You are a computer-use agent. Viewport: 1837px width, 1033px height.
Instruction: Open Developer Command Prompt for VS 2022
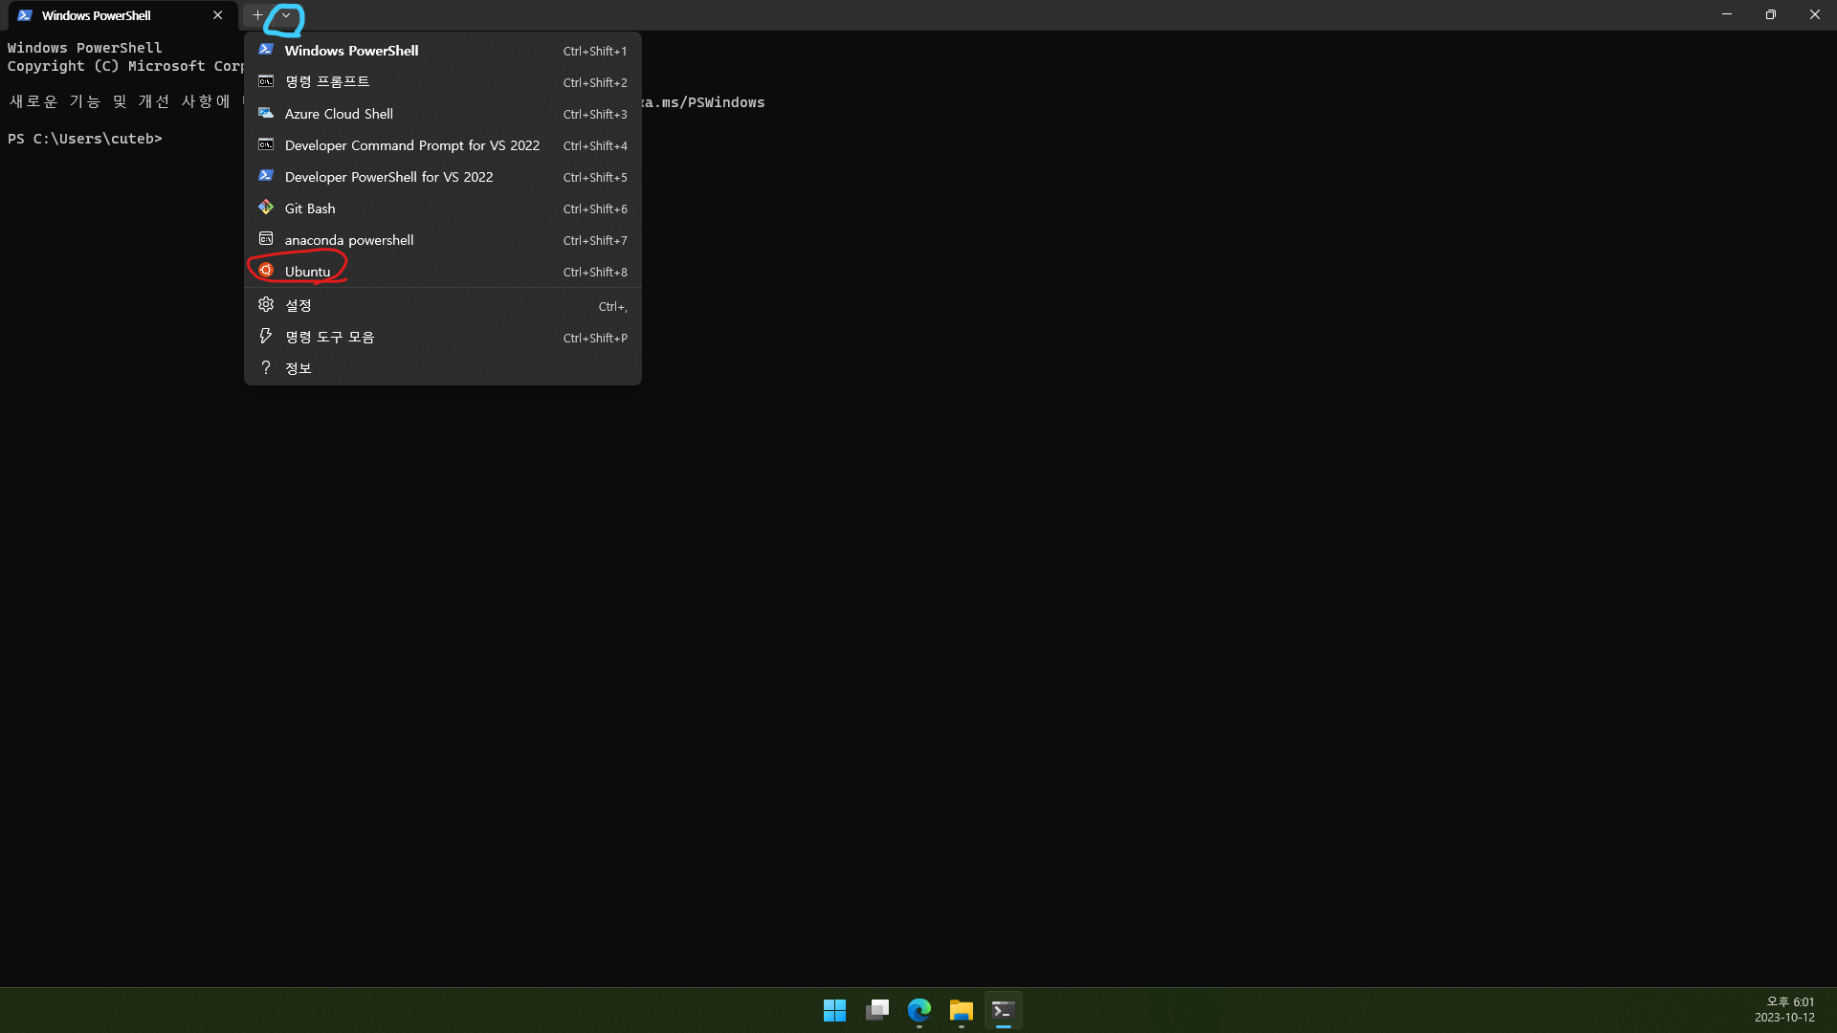click(443, 145)
